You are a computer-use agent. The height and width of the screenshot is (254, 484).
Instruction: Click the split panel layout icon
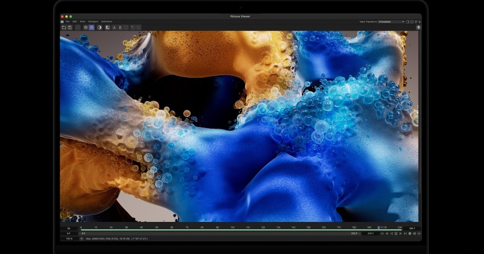coord(408,22)
